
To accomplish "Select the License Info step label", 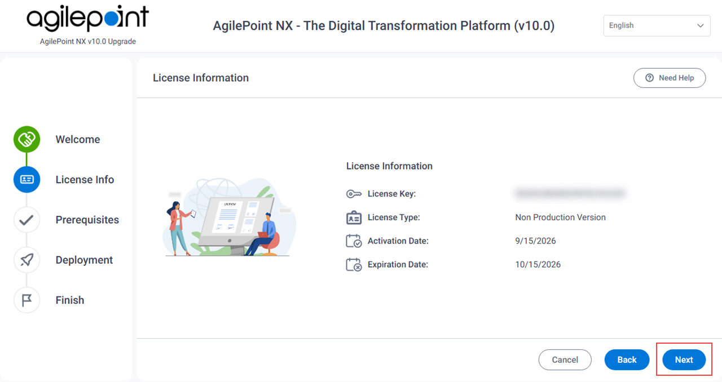I will coord(85,180).
